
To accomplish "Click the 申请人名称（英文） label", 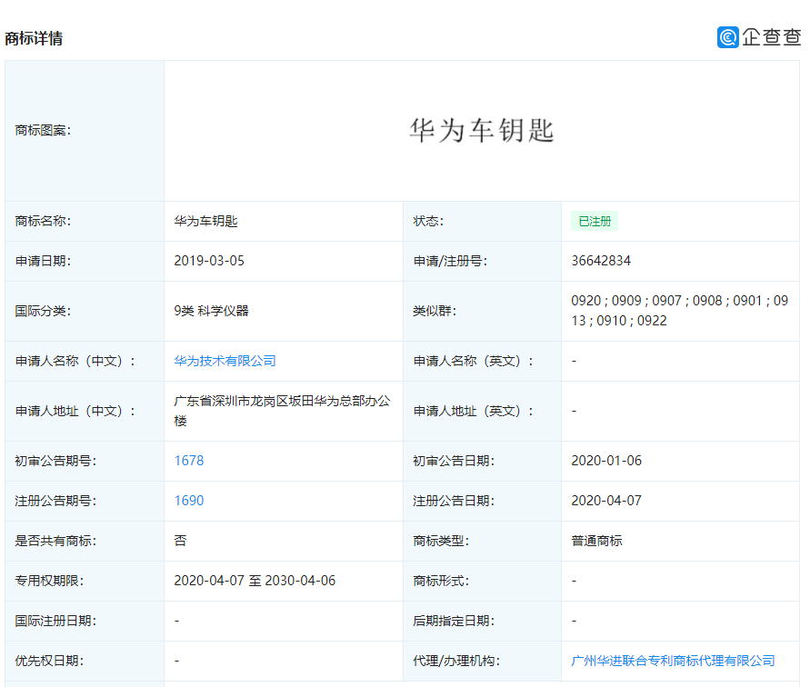I will [474, 361].
